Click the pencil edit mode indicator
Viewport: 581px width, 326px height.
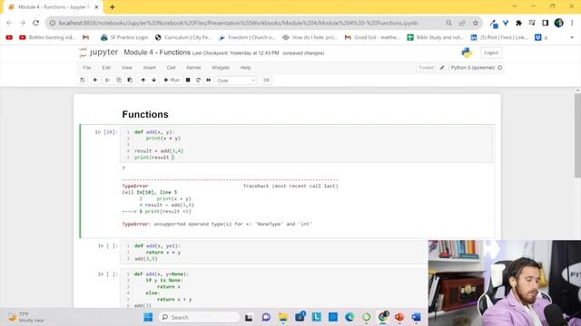(442, 68)
